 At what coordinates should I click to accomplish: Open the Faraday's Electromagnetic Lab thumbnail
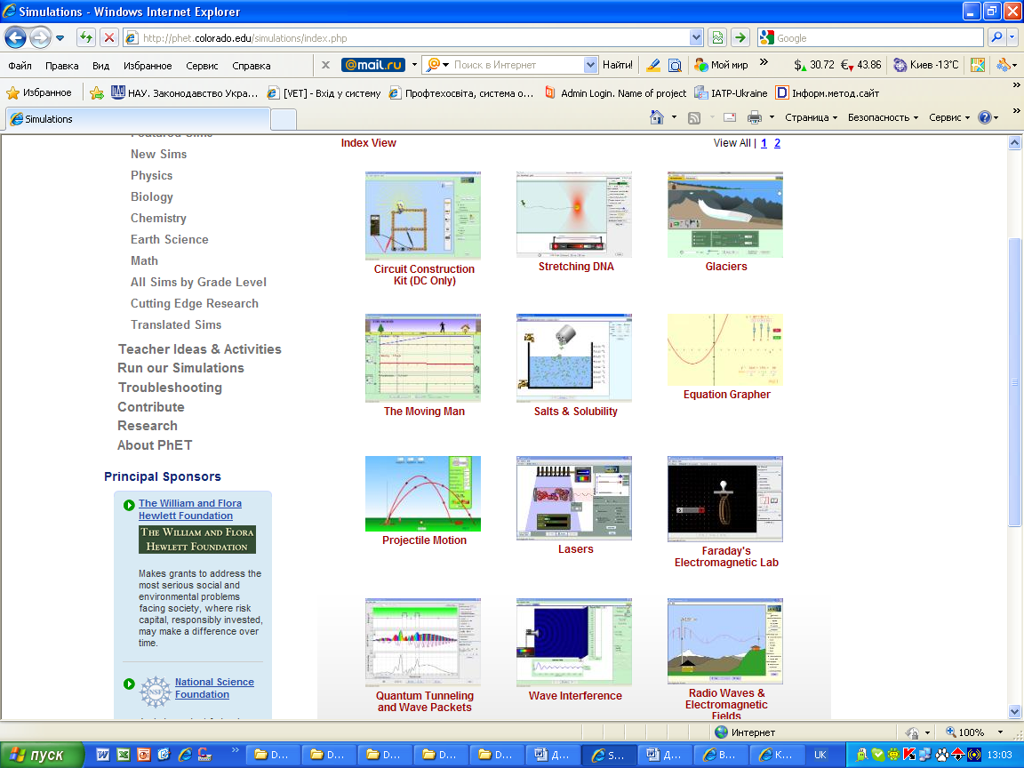coord(725,499)
